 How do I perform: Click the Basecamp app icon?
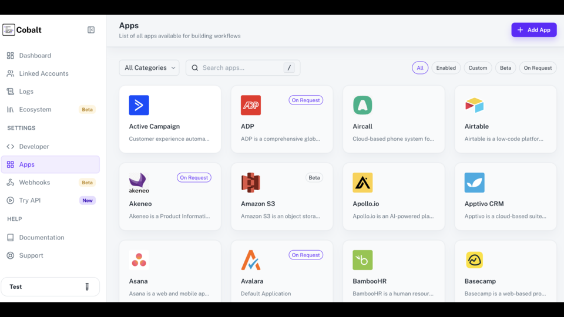(475, 260)
